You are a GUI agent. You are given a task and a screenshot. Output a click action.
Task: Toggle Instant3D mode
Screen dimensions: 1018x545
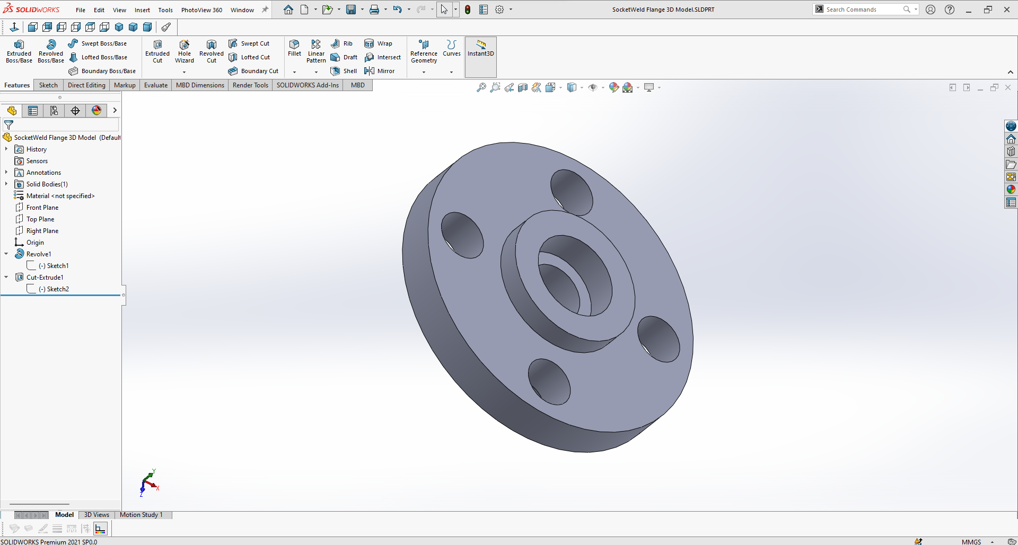pyautogui.click(x=481, y=57)
